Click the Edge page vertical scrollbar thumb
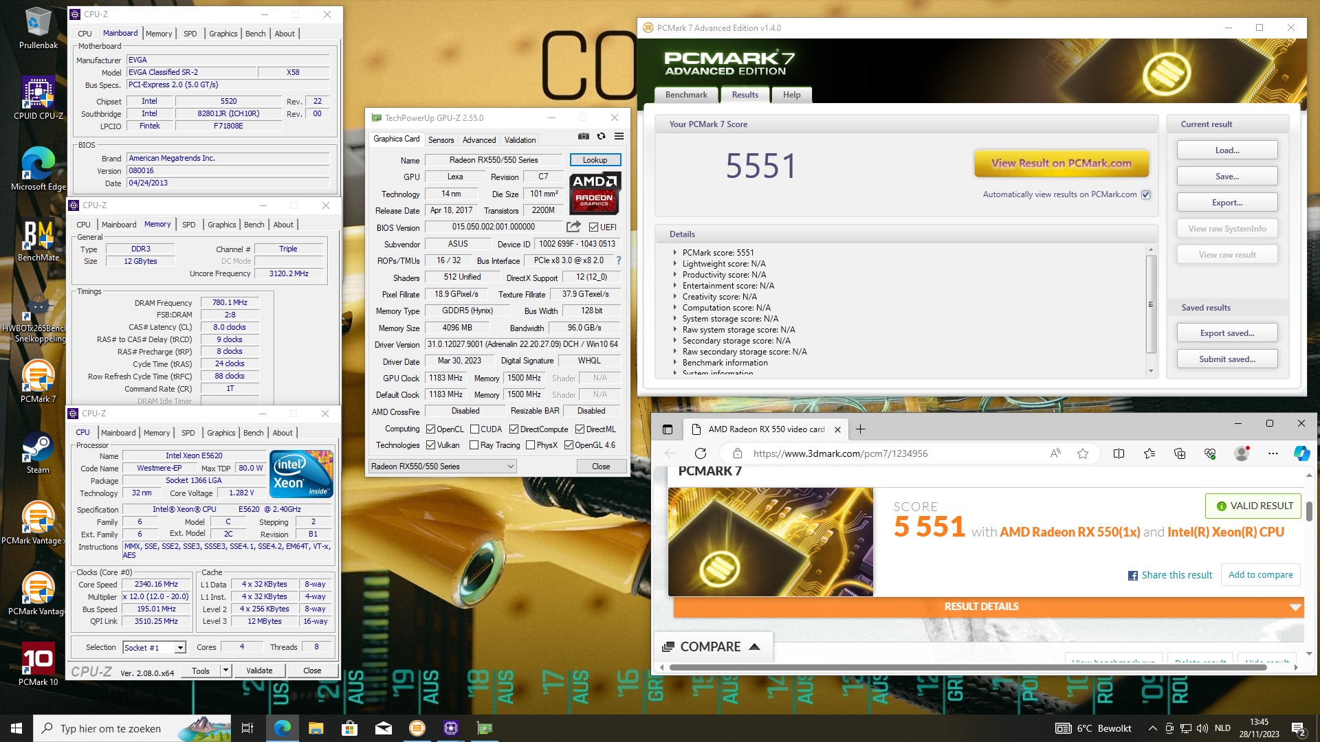Screen dimensions: 1320x742 (x=1309, y=510)
